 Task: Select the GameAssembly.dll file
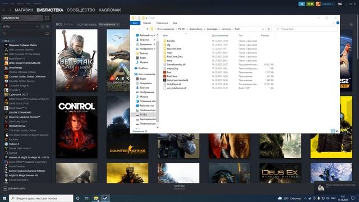click(x=176, y=65)
